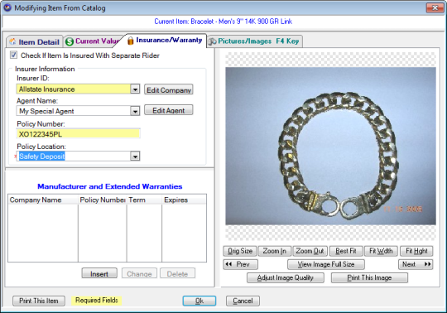Close the Modifying Item From Catalog window
Screen dimensions: 447x313
(x=435, y=7)
